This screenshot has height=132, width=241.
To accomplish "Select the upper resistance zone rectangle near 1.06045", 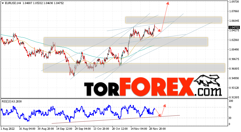I will [174, 20].
